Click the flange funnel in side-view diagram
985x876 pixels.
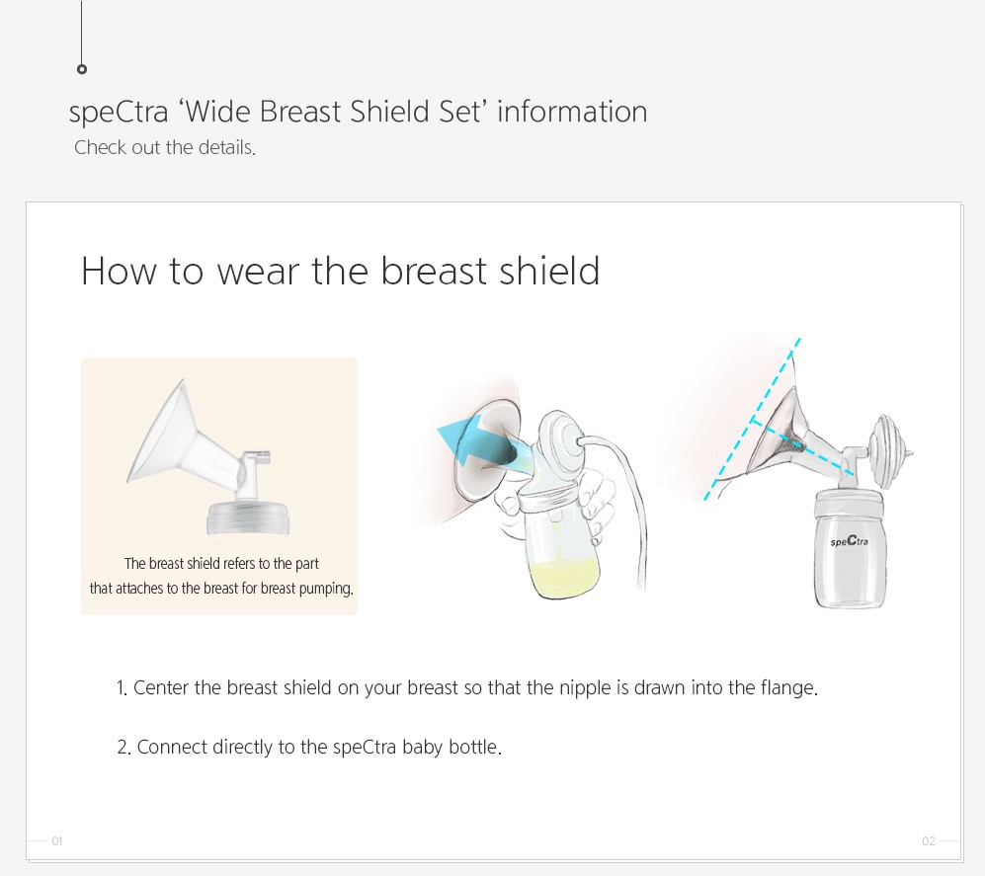779,434
